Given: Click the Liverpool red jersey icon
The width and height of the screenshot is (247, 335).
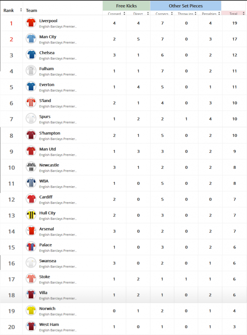Looking at the screenshot, I should tap(31, 23).
